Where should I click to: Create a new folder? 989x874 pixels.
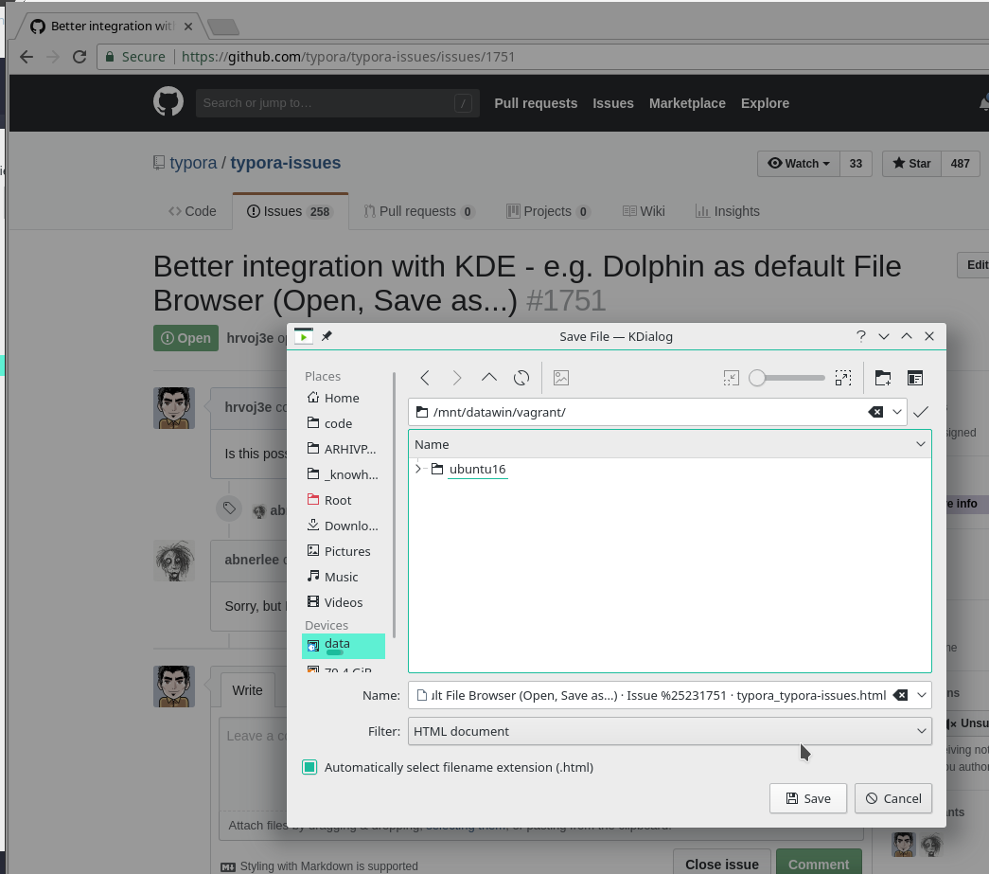pyautogui.click(x=882, y=377)
